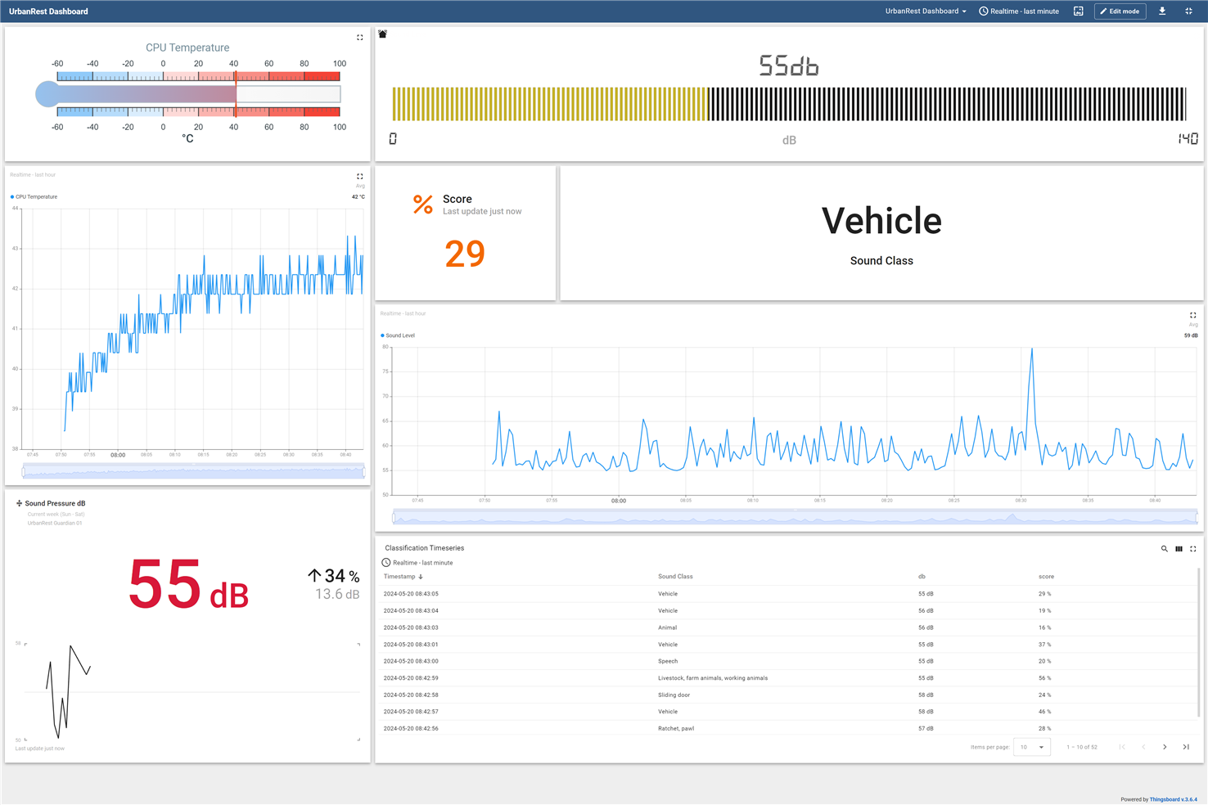This screenshot has height=805, width=1208.
Task: Click the UrbanRest Dashboard title at top left
Action: tap(48, 11)
